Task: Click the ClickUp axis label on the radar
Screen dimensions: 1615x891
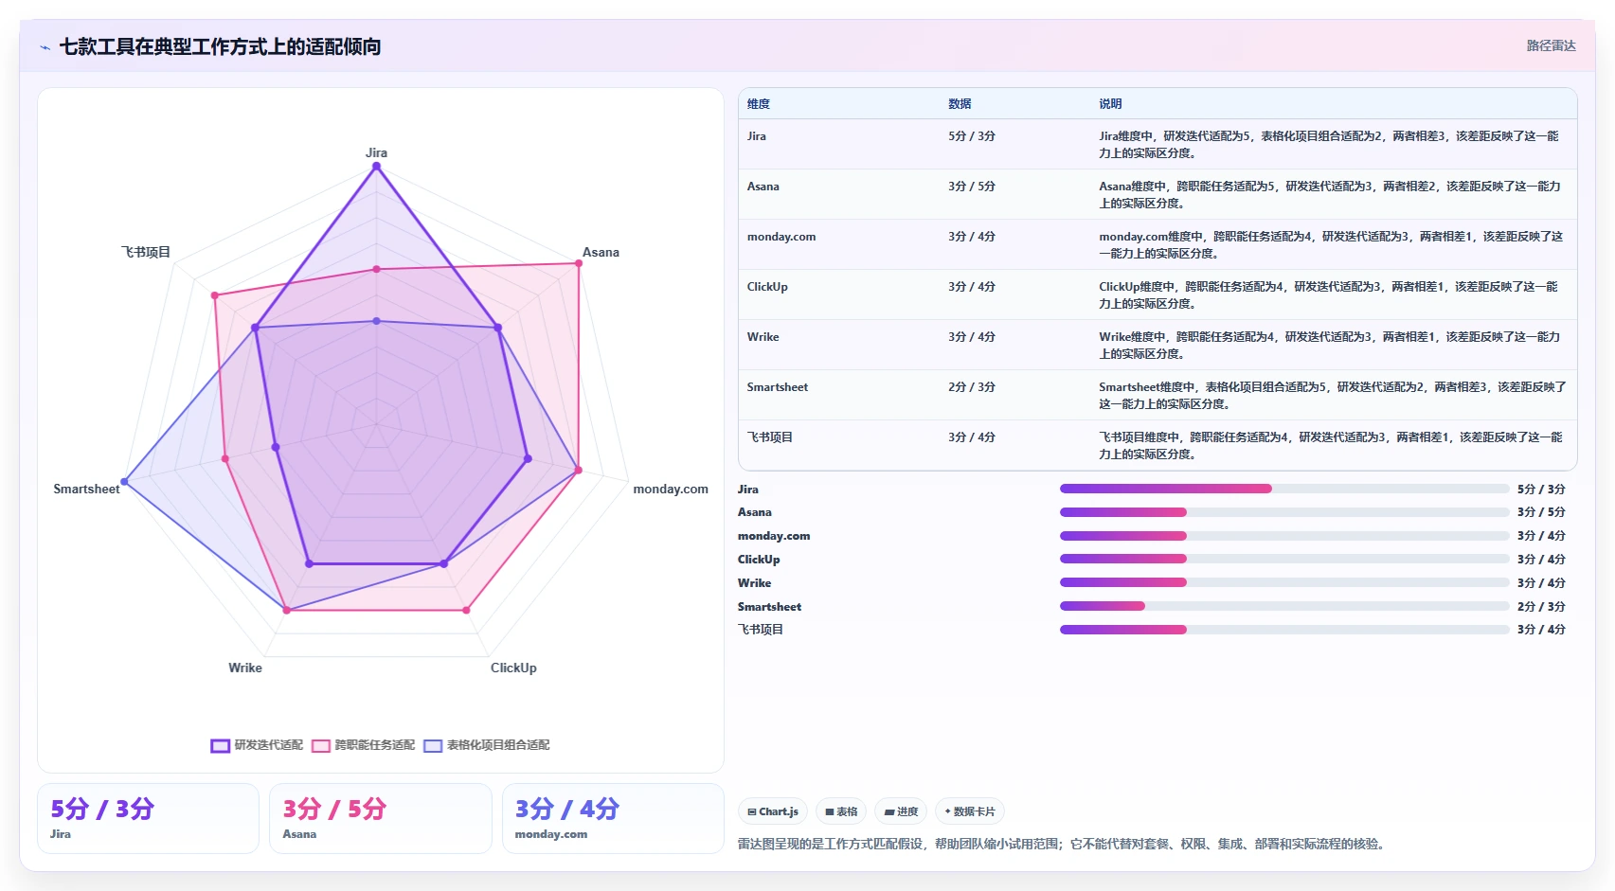Action: coord(513,668)
